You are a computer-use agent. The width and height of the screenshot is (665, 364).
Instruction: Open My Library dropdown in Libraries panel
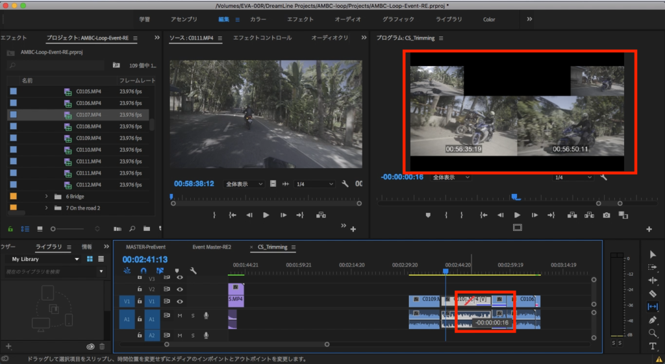(x=45, y=259)
